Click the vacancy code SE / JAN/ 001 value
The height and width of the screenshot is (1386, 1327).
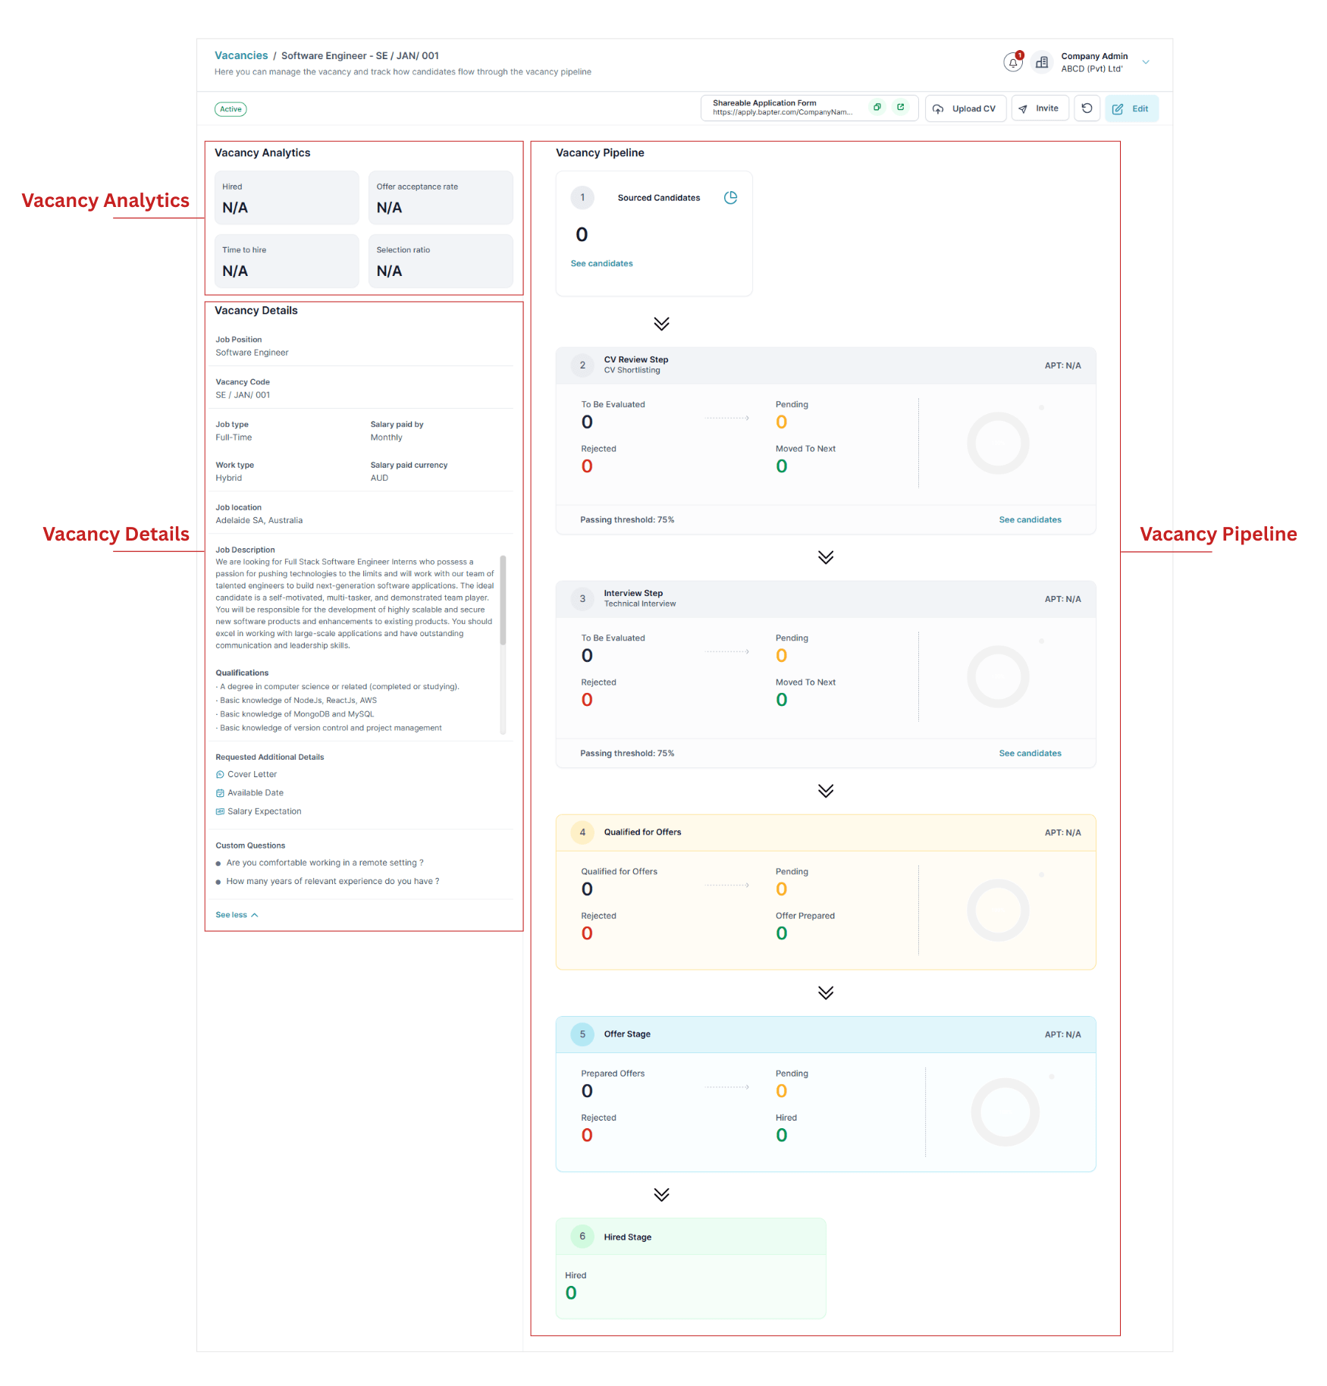coord(243,395)
